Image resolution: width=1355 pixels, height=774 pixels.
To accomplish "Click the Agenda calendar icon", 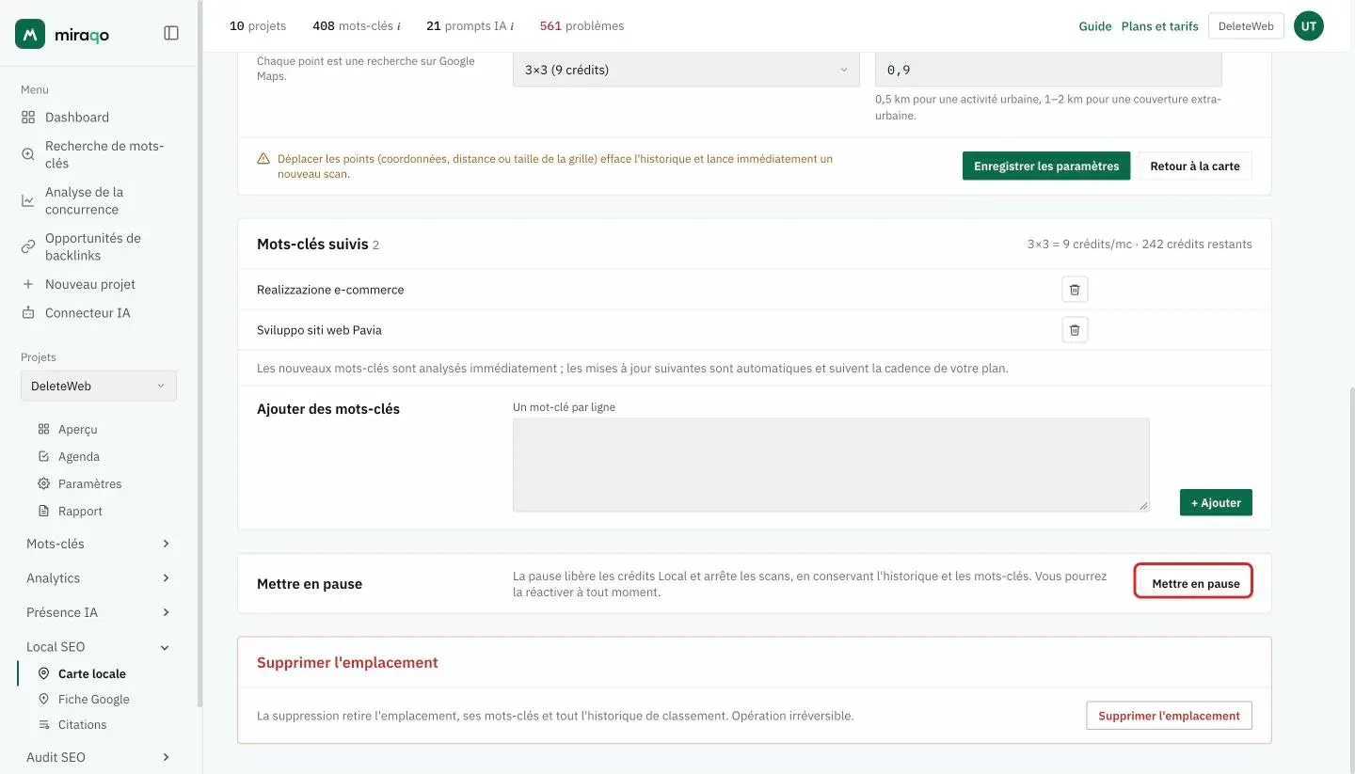I will click(x=43, y=456).
